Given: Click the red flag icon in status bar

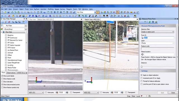Looking at the screenshot, I should pos(142,96).
